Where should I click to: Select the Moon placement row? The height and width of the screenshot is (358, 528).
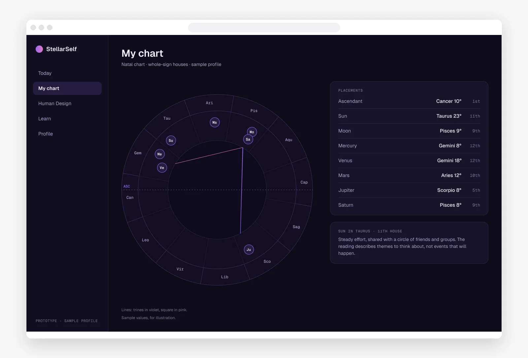pos(409,131)
